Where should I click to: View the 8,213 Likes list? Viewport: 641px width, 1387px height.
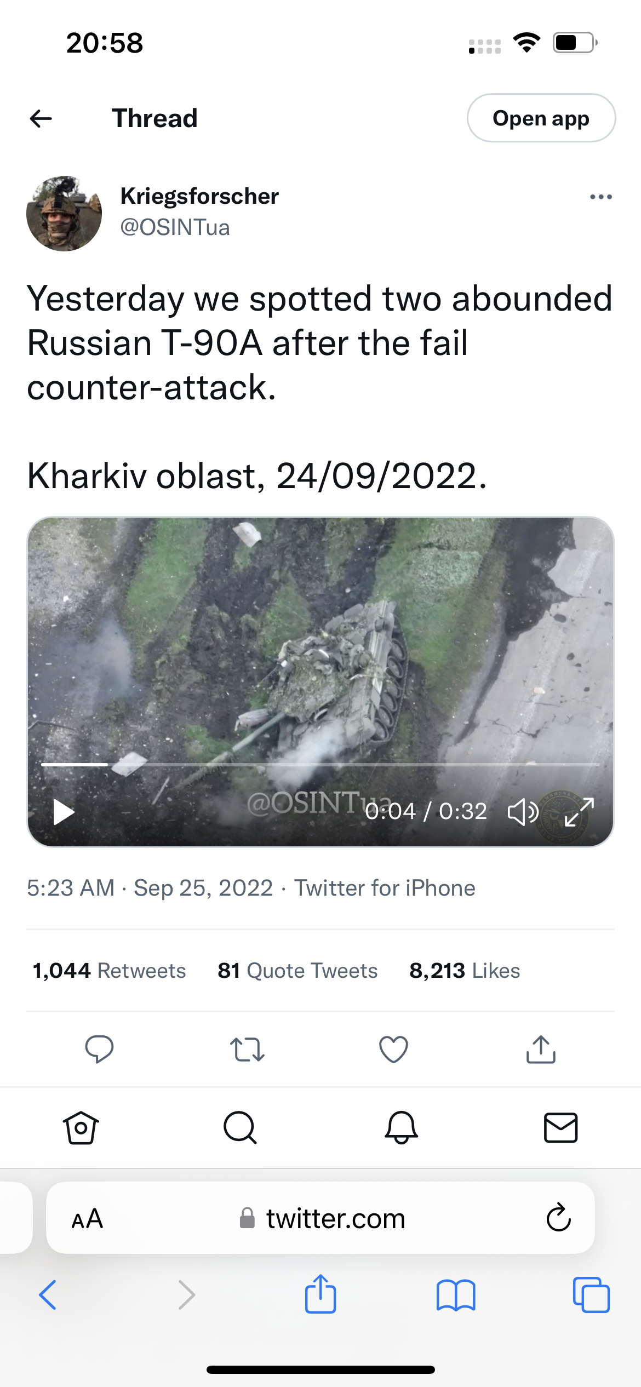click(x=465, y=971)
